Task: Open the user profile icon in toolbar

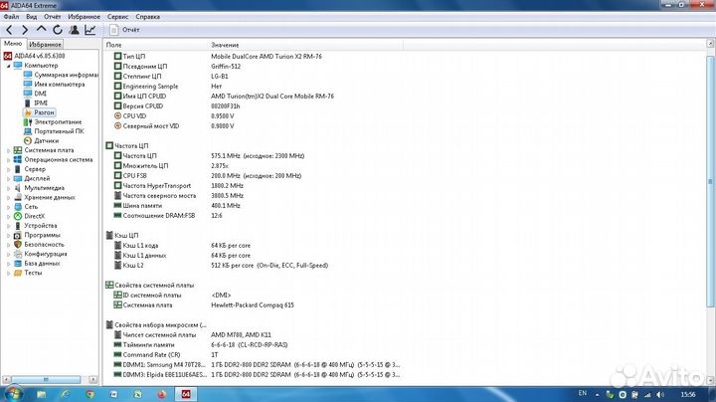Action: [74, 30]
